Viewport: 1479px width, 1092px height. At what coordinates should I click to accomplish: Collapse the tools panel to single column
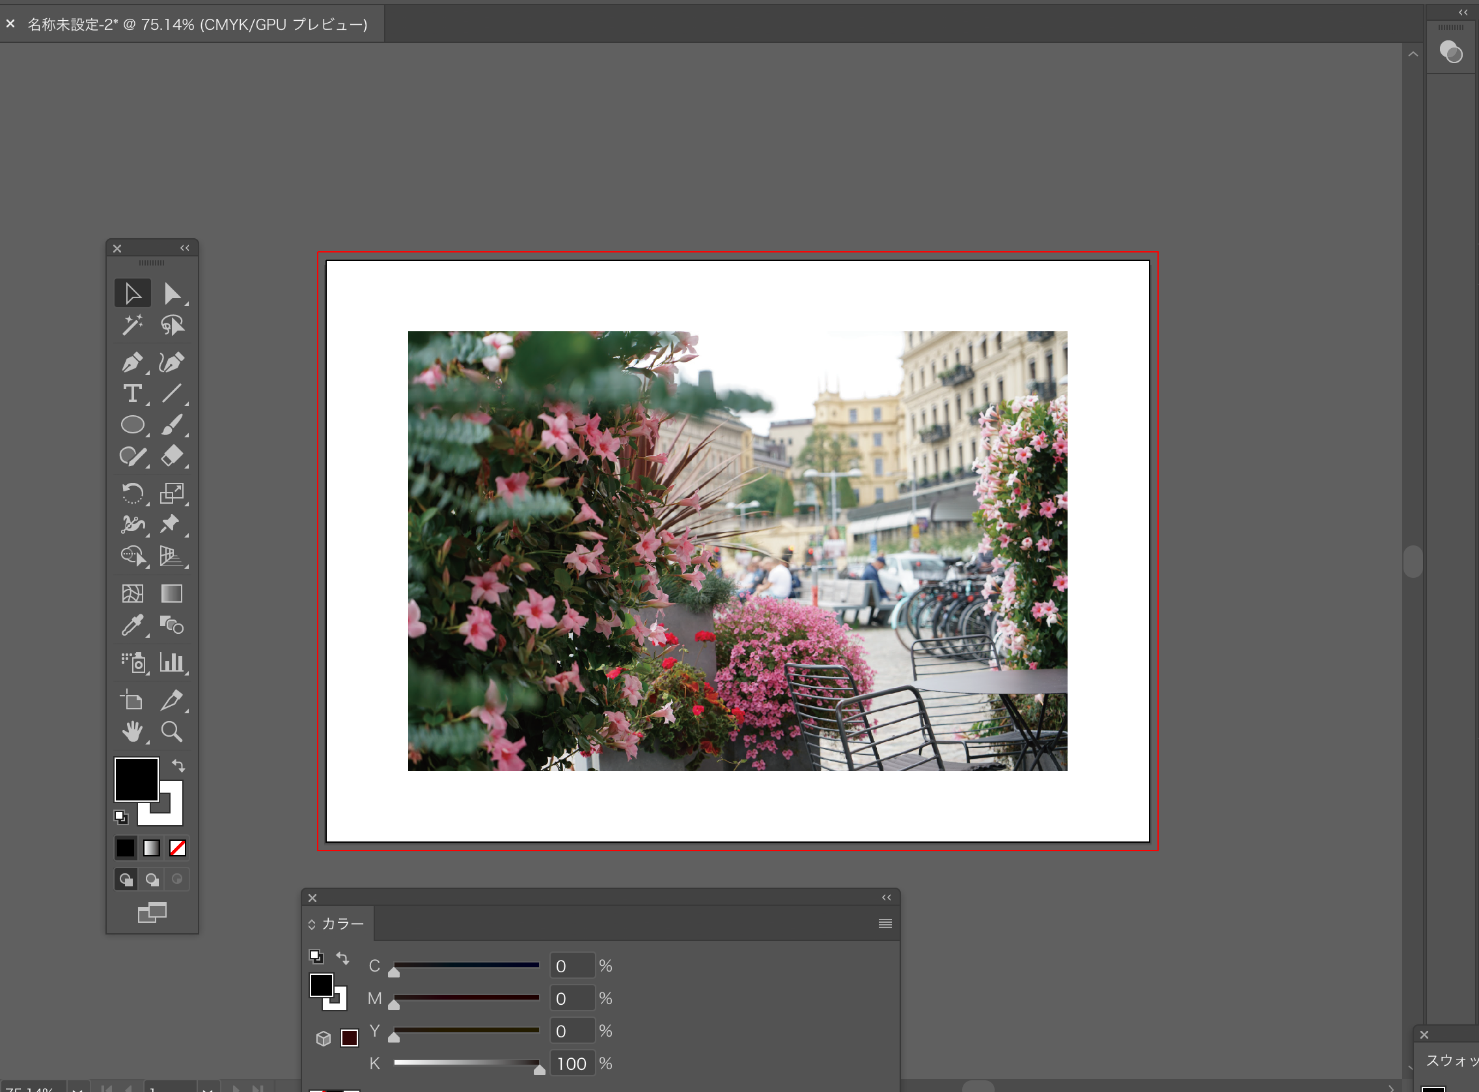[x=184, y=249]
